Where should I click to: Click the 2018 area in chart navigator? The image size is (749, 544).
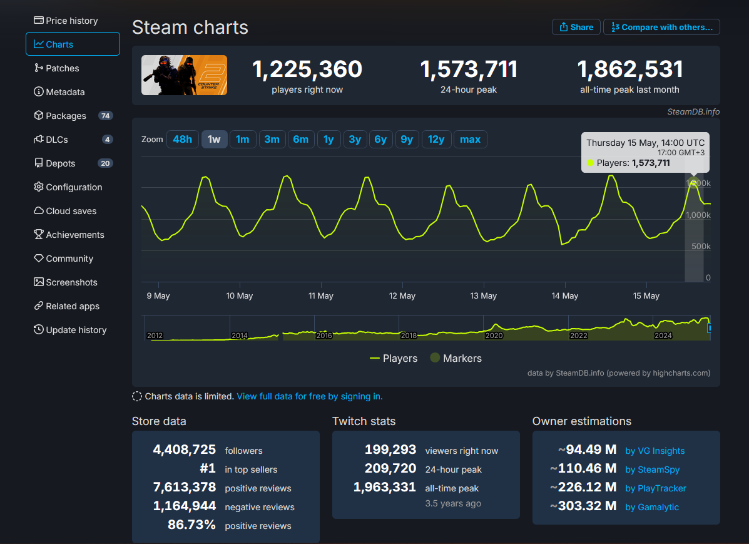click(409, 335)
